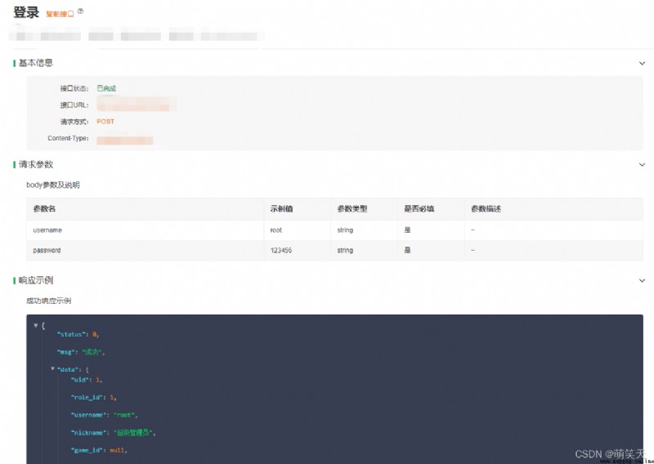Click the 请求方式 label

[x=74, y=122]
